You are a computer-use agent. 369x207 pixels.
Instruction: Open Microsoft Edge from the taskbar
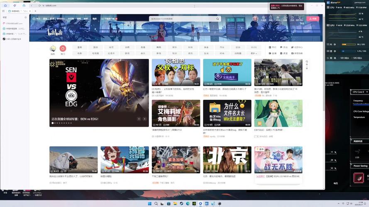tap(188, 203)
